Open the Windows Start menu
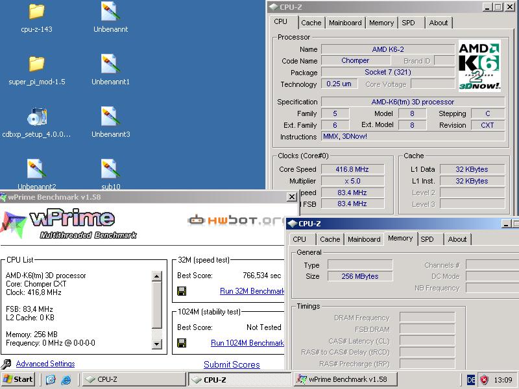 pyautogui.click(x=18, y=379)
